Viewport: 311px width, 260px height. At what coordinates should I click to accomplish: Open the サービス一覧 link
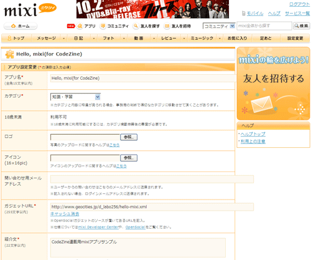(x=297, y=14)
